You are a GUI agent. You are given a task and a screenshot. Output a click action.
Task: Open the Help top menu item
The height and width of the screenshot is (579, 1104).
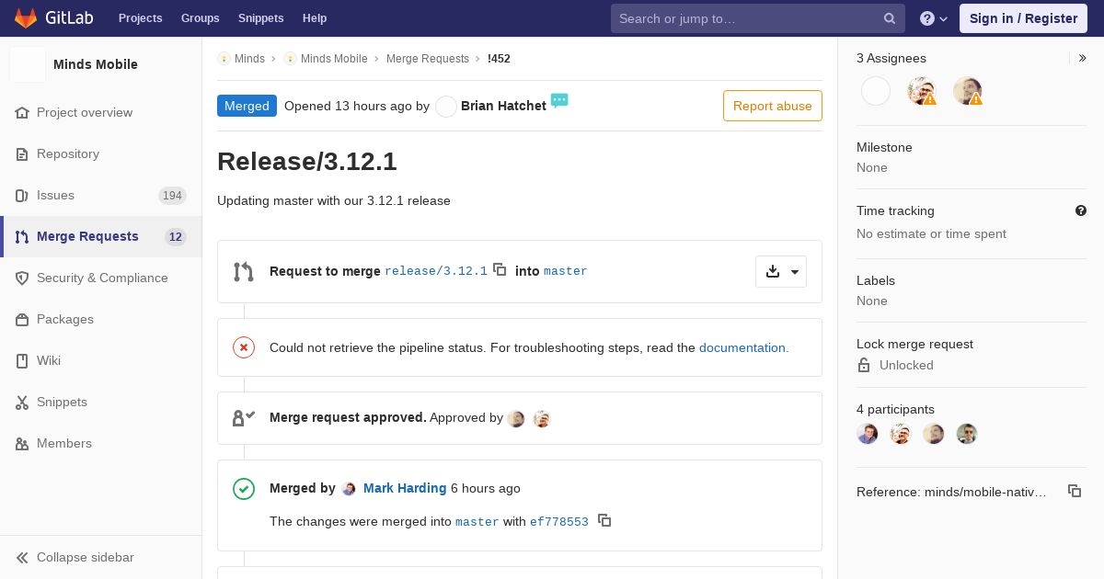[315, 18]
